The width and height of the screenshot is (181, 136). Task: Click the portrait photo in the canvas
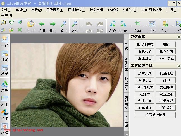(x=67, y=84)
